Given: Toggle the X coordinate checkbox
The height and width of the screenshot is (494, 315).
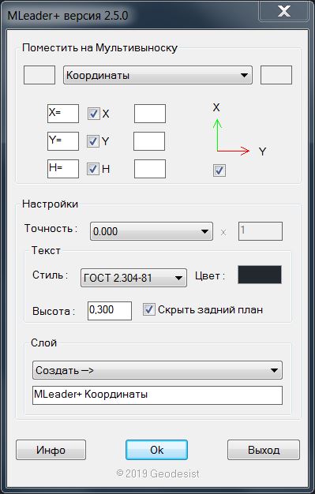Looking at the screenshot, I should pyautogui.click(x=94, y=114).
